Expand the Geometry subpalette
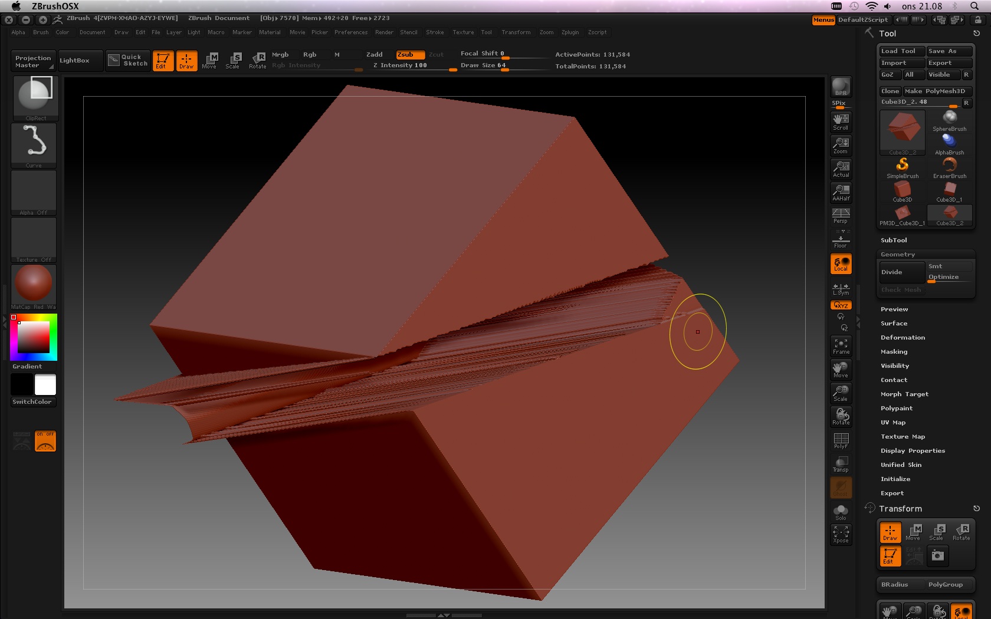 tap(898, 255)
